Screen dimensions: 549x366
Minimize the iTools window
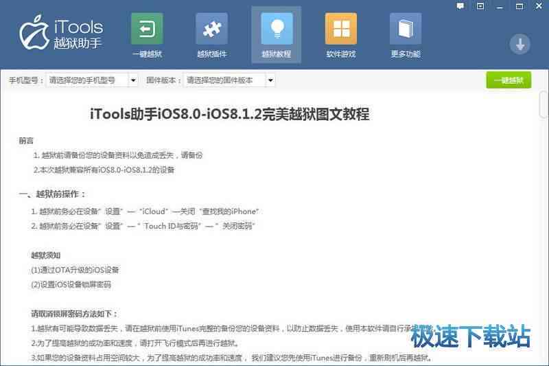(x=500, y=7)
